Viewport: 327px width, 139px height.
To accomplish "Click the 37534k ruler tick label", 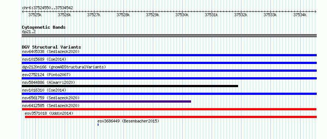I will pyautogui.click(x=300, y=15).
